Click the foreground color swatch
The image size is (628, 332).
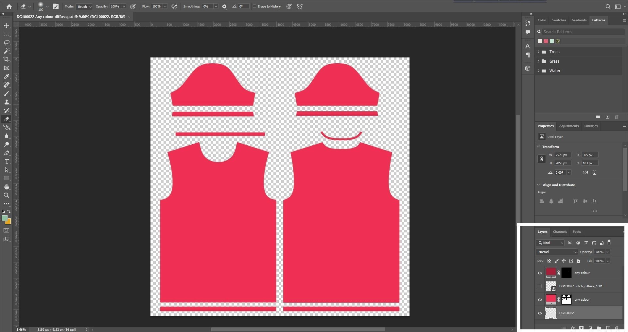5,218
